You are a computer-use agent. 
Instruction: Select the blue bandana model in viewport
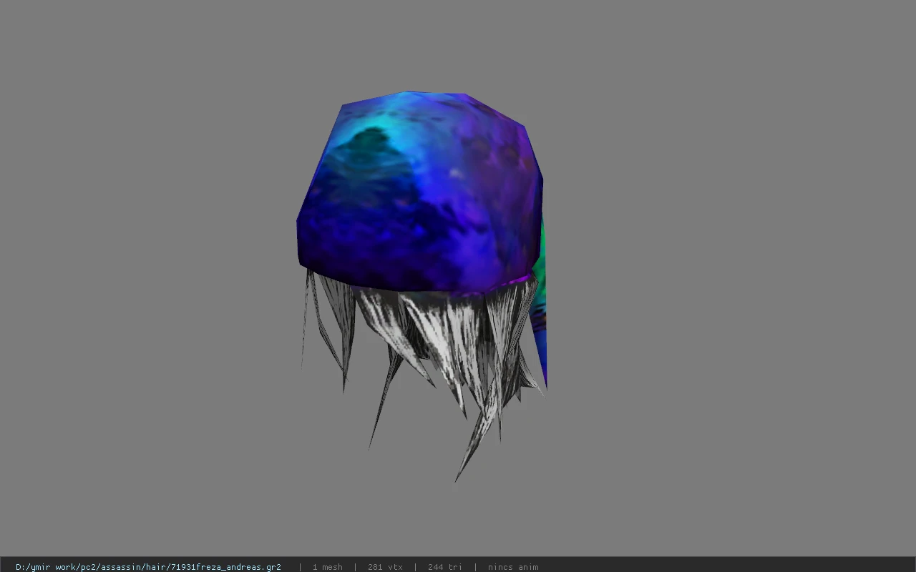[420, 193]
